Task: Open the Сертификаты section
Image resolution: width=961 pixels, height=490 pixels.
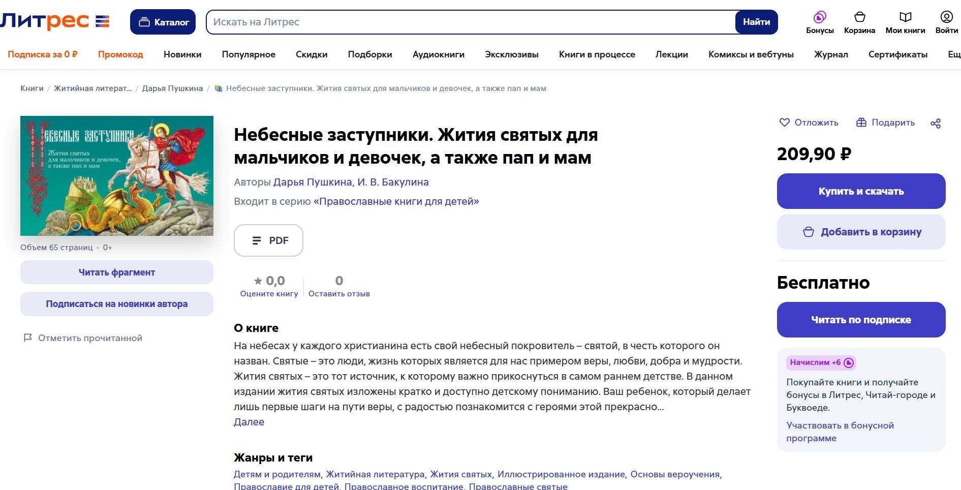Action: pos(898,54)
